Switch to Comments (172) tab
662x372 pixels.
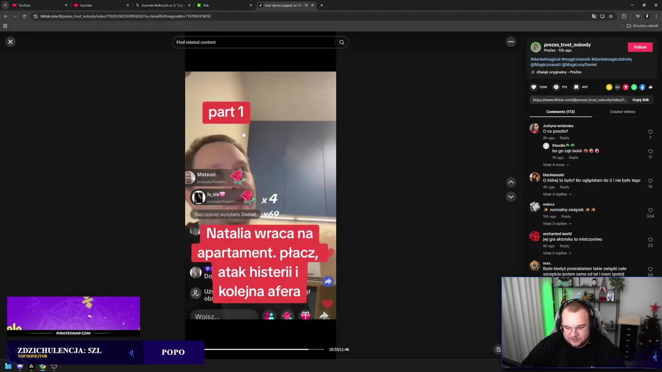pos(560,112)
